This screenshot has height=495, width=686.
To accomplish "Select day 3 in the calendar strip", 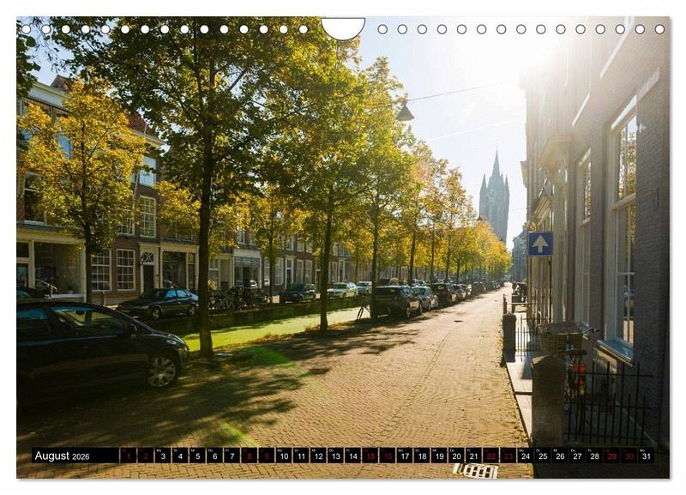I will tap(162, 456).
